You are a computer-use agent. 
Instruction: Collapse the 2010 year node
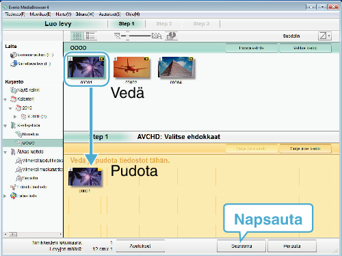(x=10, y=108)
